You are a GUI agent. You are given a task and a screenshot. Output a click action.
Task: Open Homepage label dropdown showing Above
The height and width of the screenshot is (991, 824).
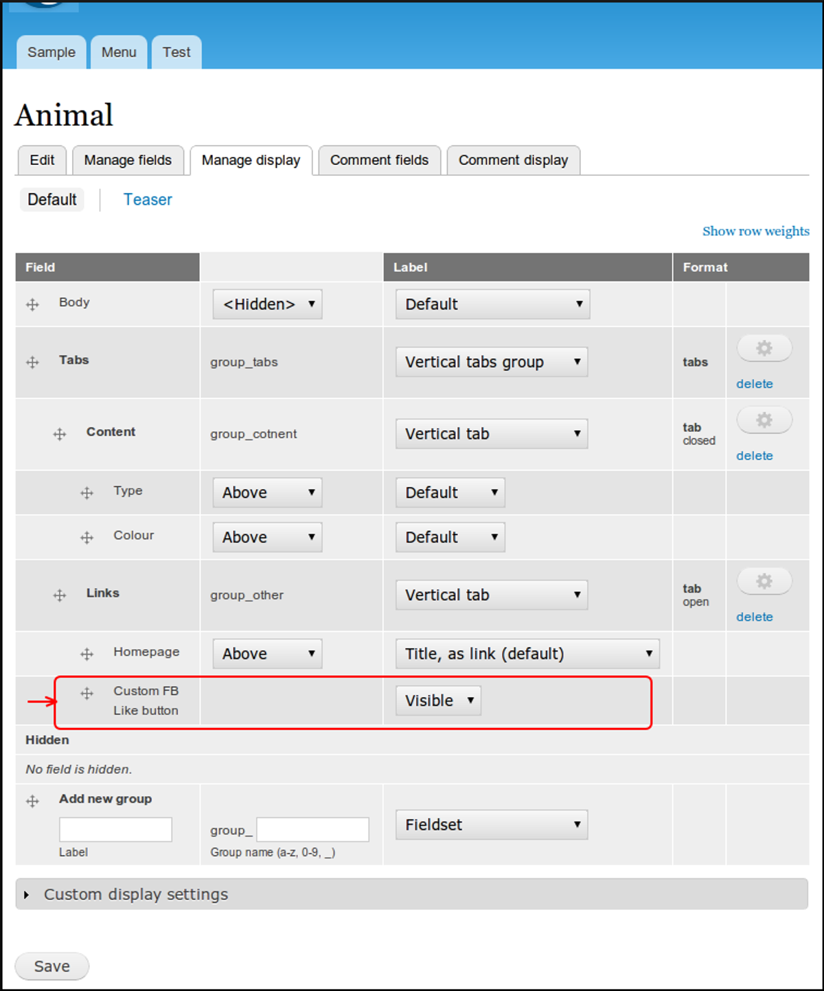click(x=267, y=654)
